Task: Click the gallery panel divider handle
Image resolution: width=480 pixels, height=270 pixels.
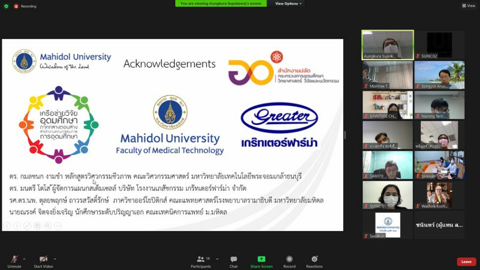Action: click(x=345, y=135)
